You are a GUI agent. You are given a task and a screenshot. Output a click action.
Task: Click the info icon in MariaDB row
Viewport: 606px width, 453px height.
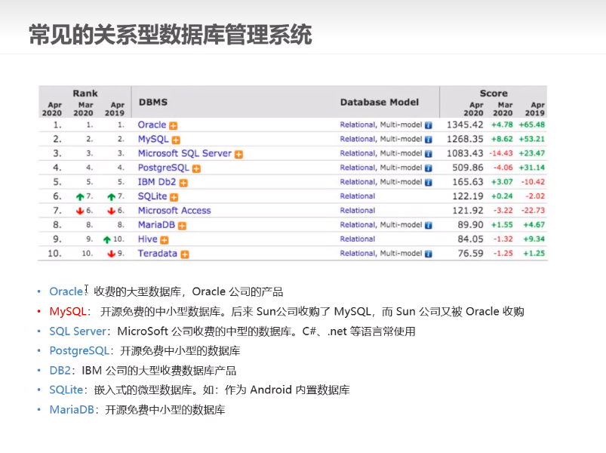pos(428,225)
